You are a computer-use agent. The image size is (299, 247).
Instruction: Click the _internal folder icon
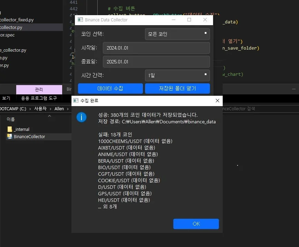[x=10, y=129]
